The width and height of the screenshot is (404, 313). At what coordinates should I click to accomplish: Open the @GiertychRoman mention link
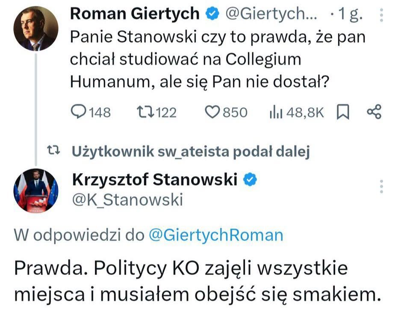(x=216, y=235)
